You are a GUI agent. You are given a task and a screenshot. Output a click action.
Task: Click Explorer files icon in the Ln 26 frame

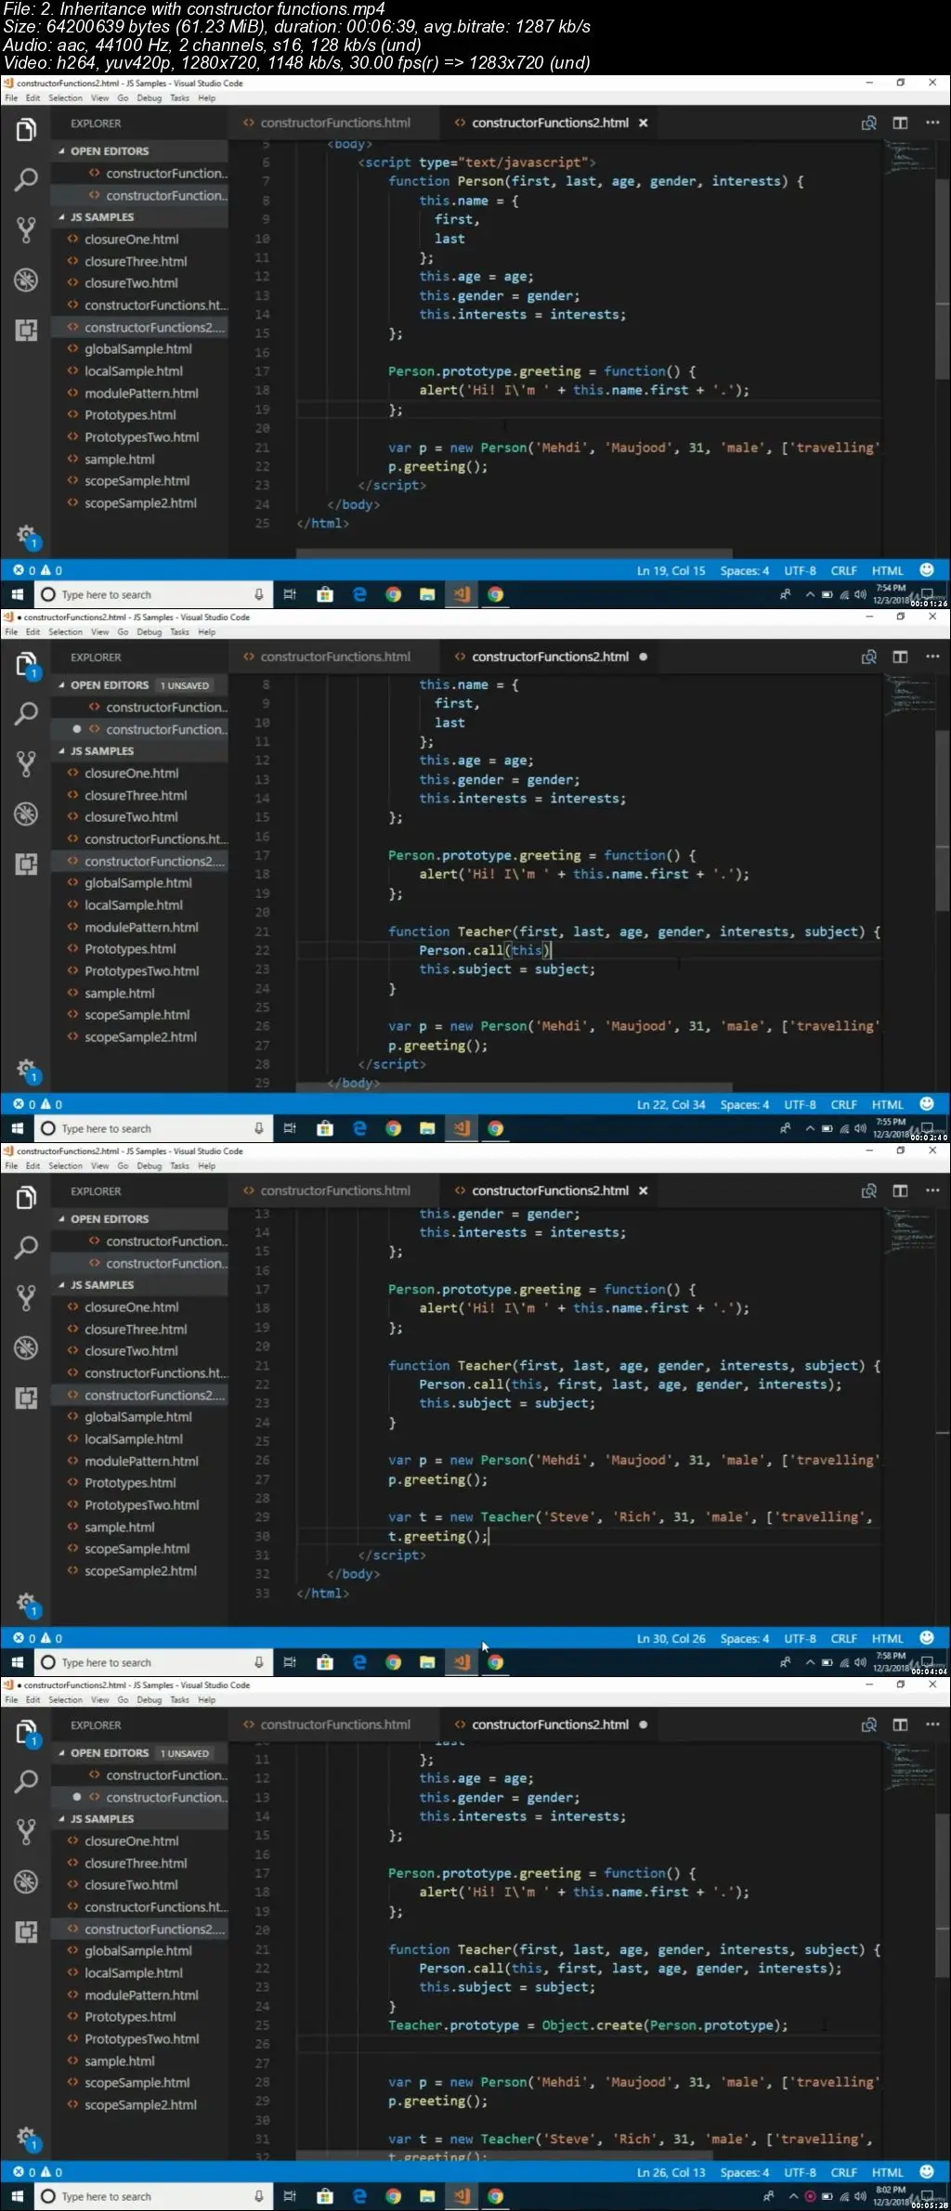[x=26, y=1732]
